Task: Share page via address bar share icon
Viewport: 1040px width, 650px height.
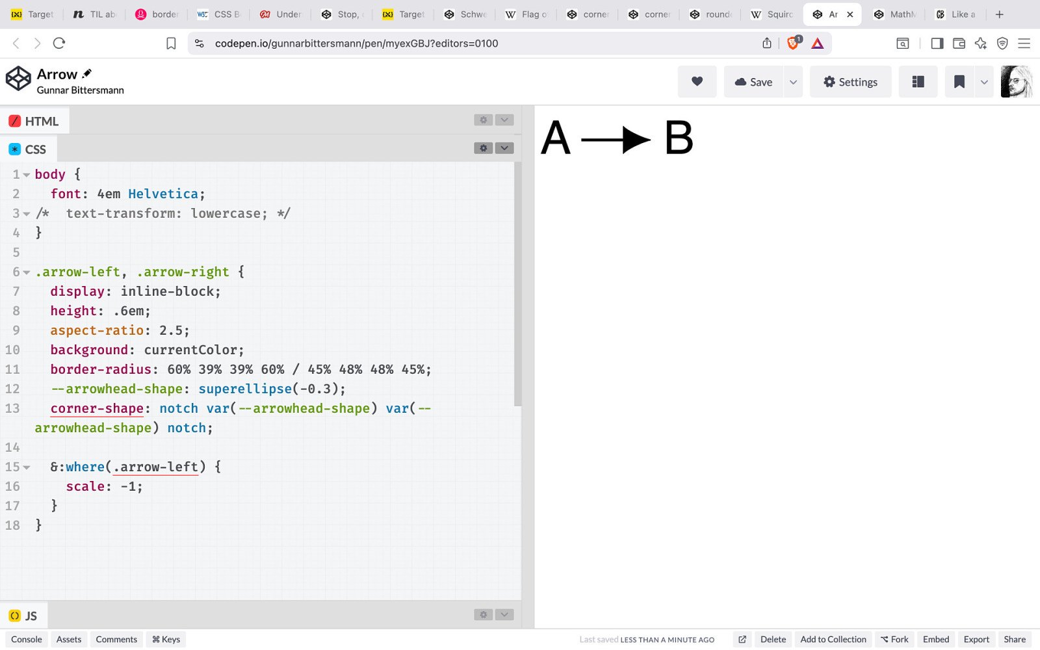Action: (x=767, y=44)
